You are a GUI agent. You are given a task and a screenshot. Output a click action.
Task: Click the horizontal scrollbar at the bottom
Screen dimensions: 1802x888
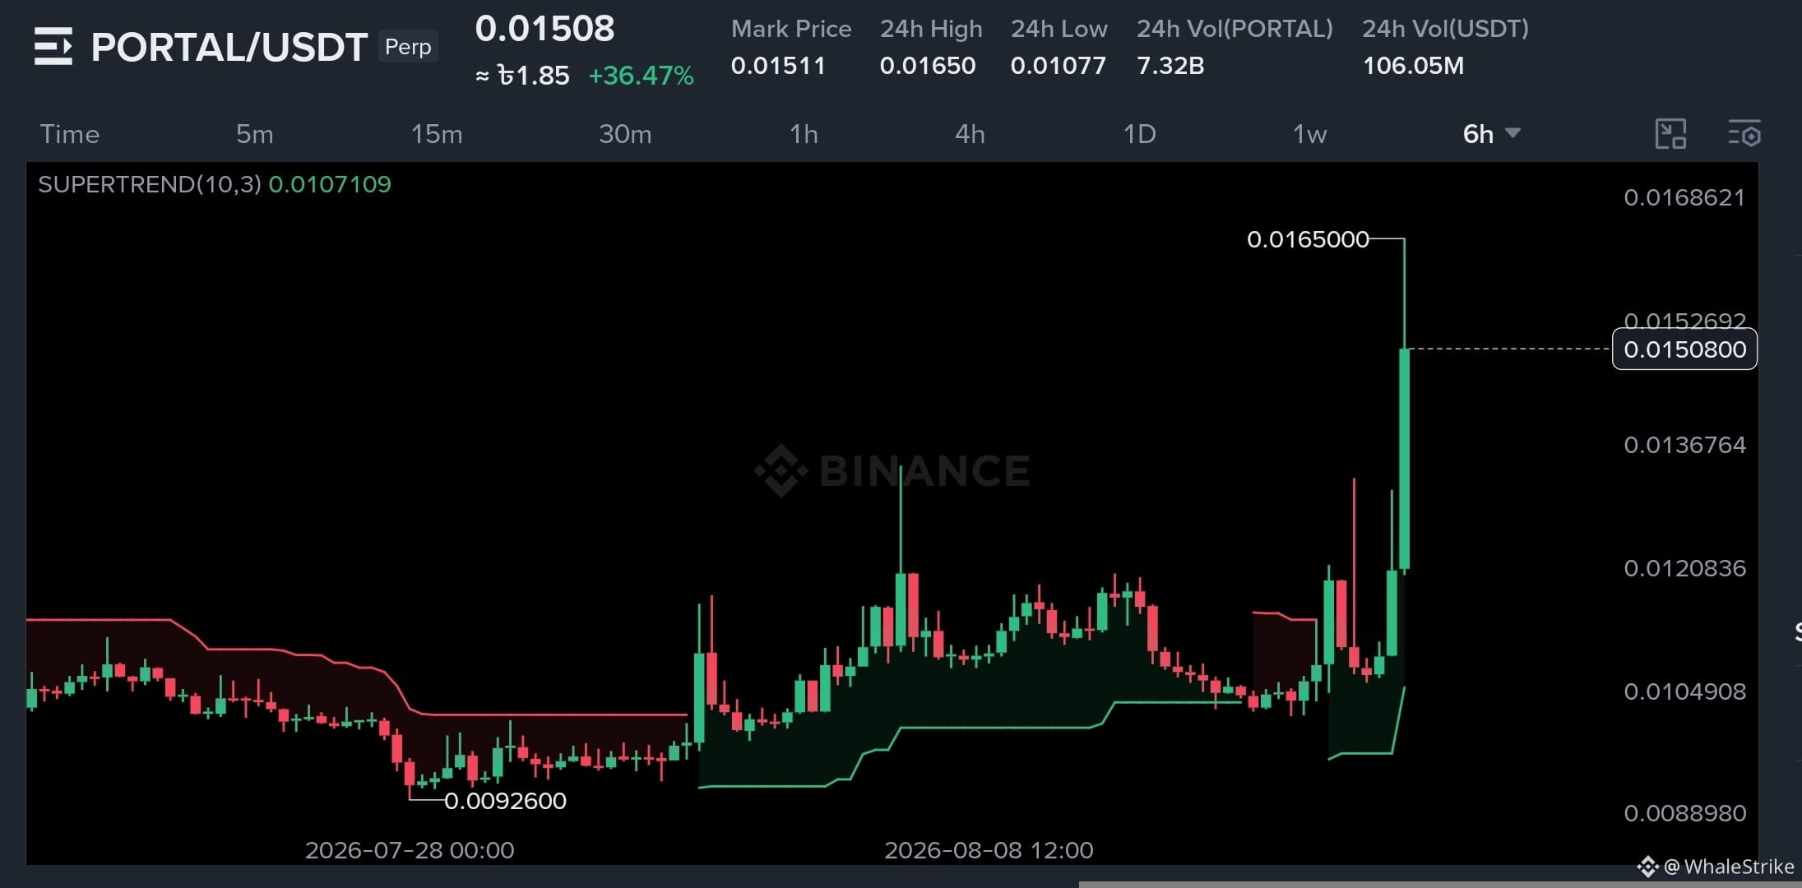click(1440, 885)
